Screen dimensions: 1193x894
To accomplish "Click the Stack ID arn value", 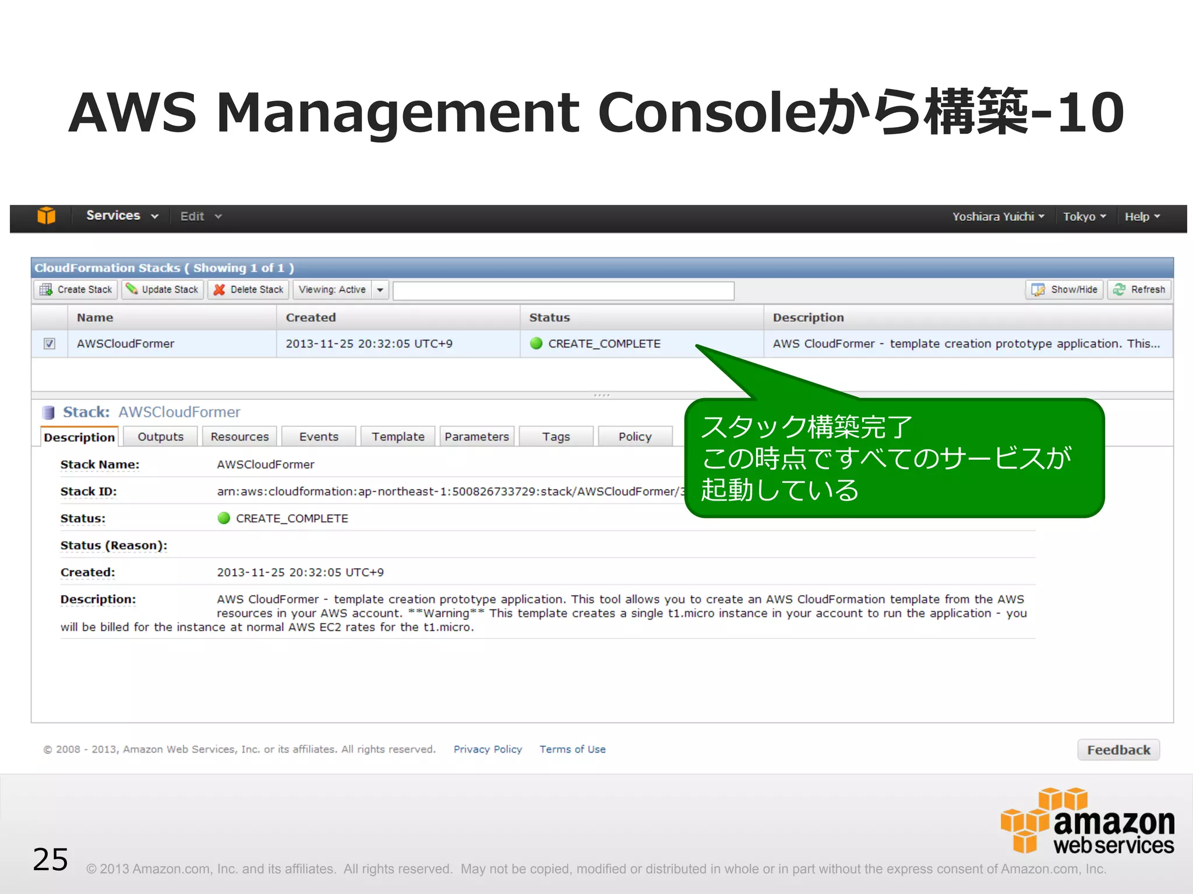I will (x=451, y=491).
